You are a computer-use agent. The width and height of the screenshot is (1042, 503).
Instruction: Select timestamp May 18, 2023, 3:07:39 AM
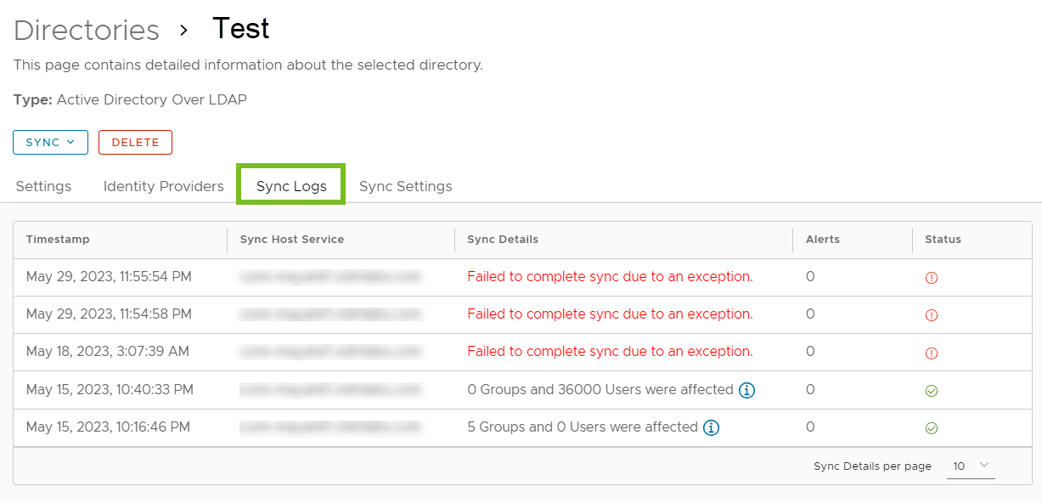[x=108, y=351]
